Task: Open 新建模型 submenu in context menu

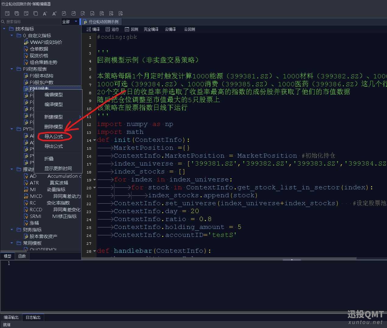Action: pos(58,117)
